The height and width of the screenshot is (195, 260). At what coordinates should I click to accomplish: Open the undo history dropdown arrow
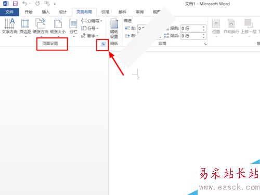tap(30, 4)
